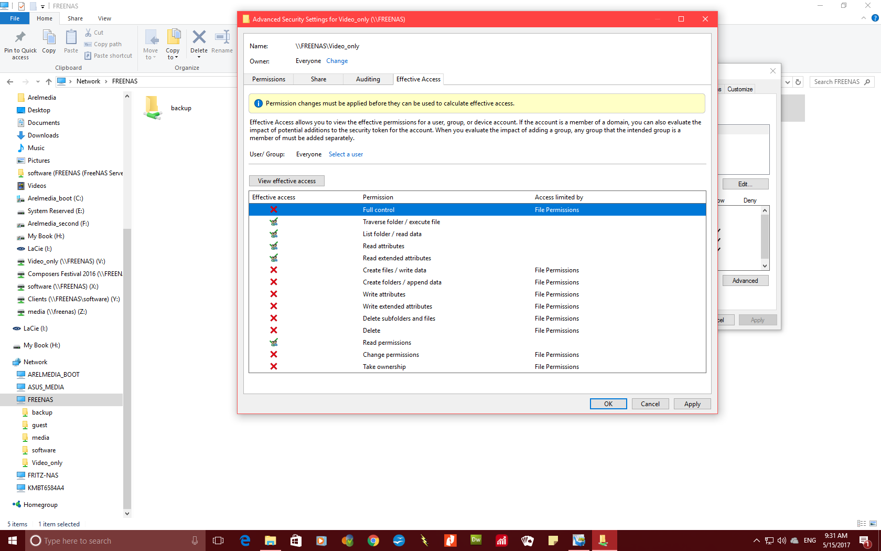Select Video_only folder under FREENAS
Image resolution: width=881 pixels, height=551 pixels.
click(47, 463)
